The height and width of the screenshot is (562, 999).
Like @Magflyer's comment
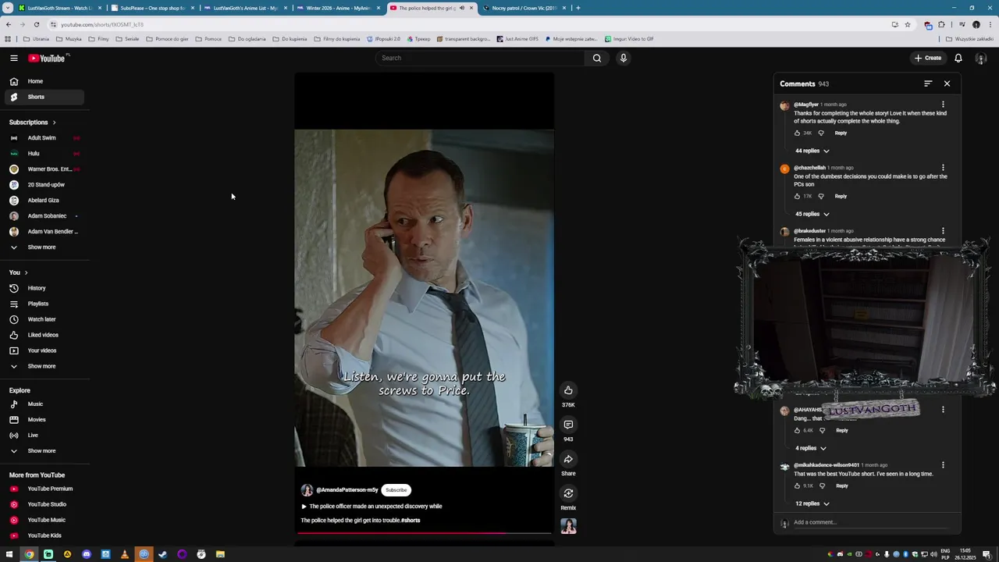tap(797, 133)
